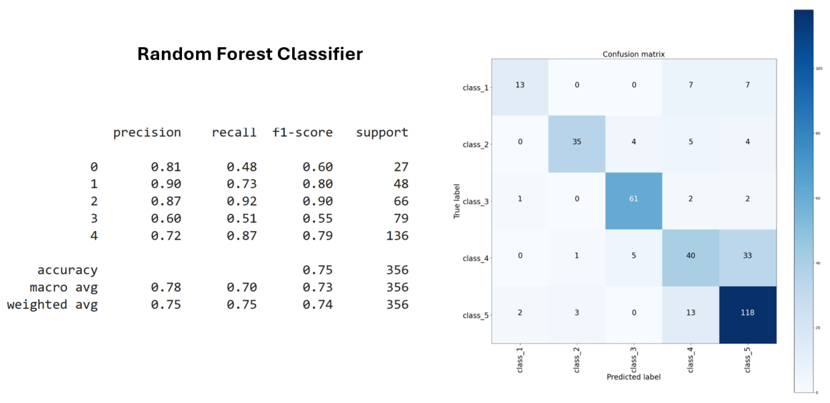Click the weighted avg row label
The image size is (830, 403).
pyautogui.click(x=52, y=305)
